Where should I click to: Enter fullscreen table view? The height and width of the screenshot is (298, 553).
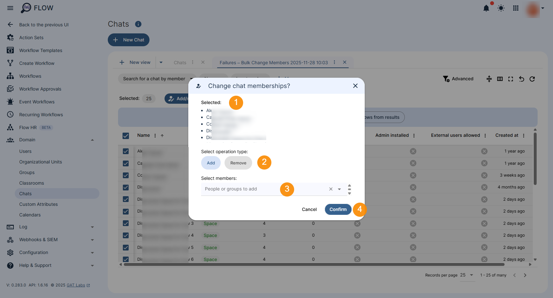pos(510,79)
